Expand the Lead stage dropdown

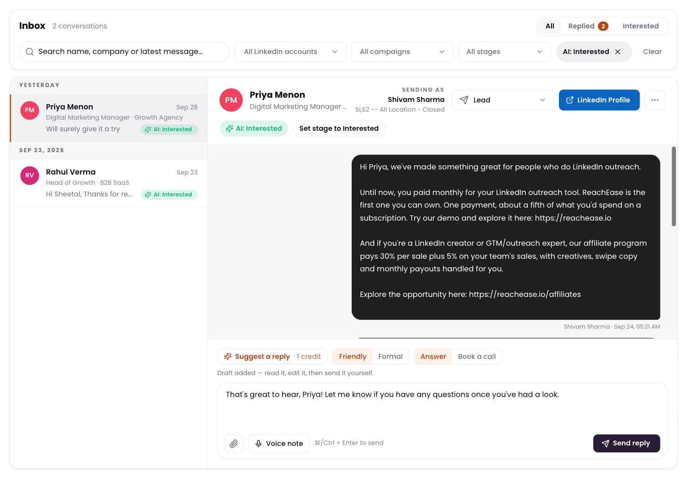pos(503,100)
